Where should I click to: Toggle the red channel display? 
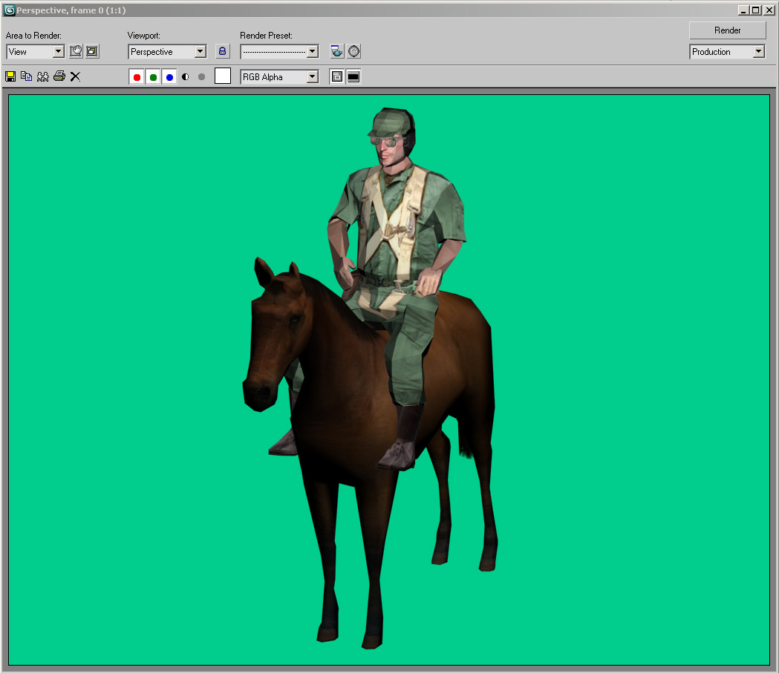pos(137,77)
